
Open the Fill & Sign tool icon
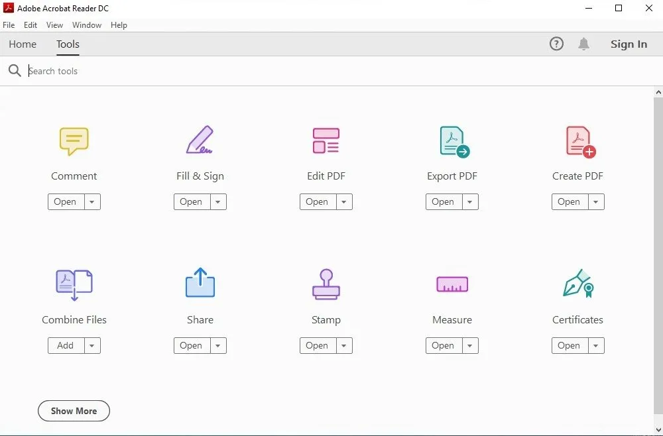[x=200, y=140]
